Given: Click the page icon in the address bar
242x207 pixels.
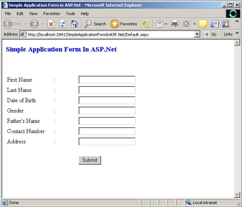Looking at the screenshot, I should [x=24, y=34].
